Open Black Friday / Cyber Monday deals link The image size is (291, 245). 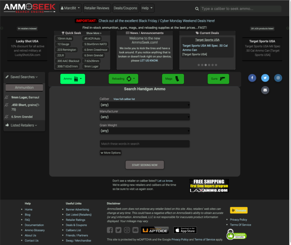[157, 21]
